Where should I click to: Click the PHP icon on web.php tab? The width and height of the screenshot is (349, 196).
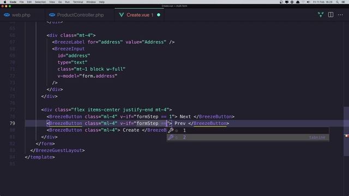7,15
